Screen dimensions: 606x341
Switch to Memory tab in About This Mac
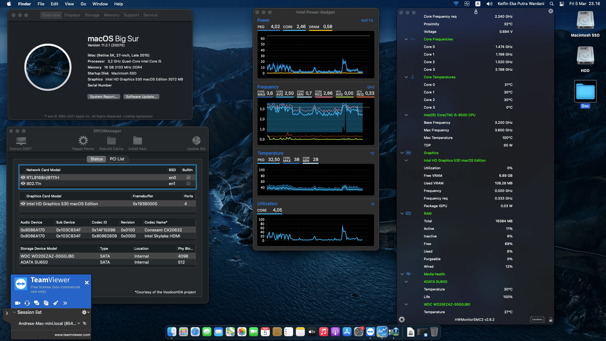click(x=112, y=15)
